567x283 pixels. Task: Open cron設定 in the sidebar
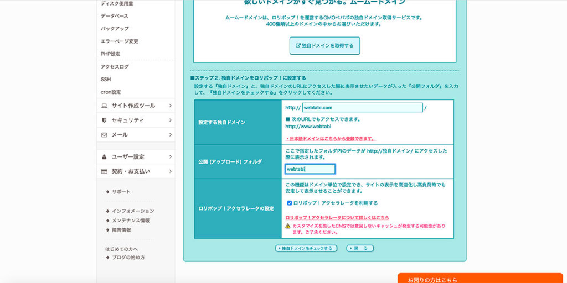click(x=111, y=92)
